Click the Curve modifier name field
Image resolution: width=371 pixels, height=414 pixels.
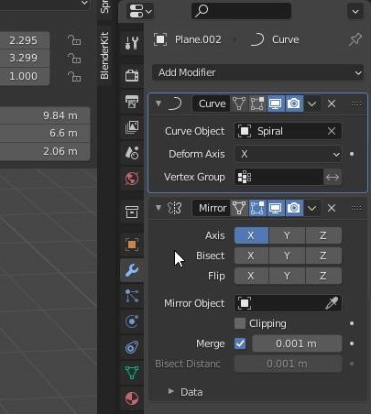pyautogui.click(x=212, y=103)
